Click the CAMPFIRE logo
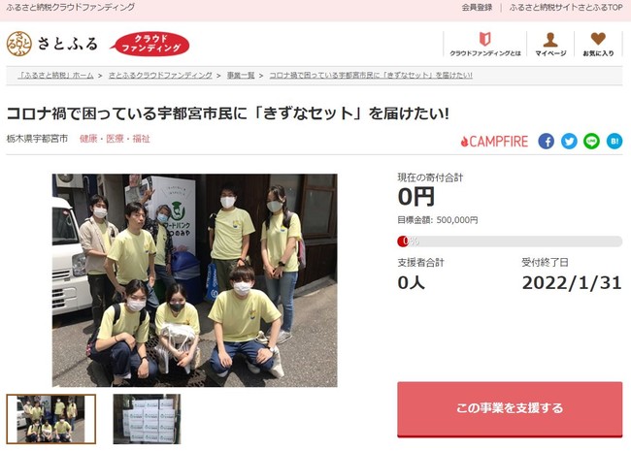631x451 pixels. pos(494,142)
